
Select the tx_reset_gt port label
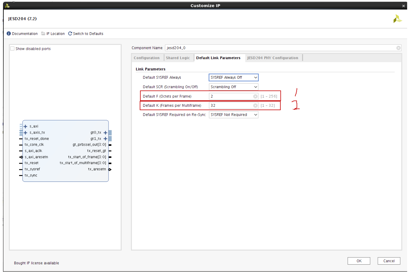97,151
